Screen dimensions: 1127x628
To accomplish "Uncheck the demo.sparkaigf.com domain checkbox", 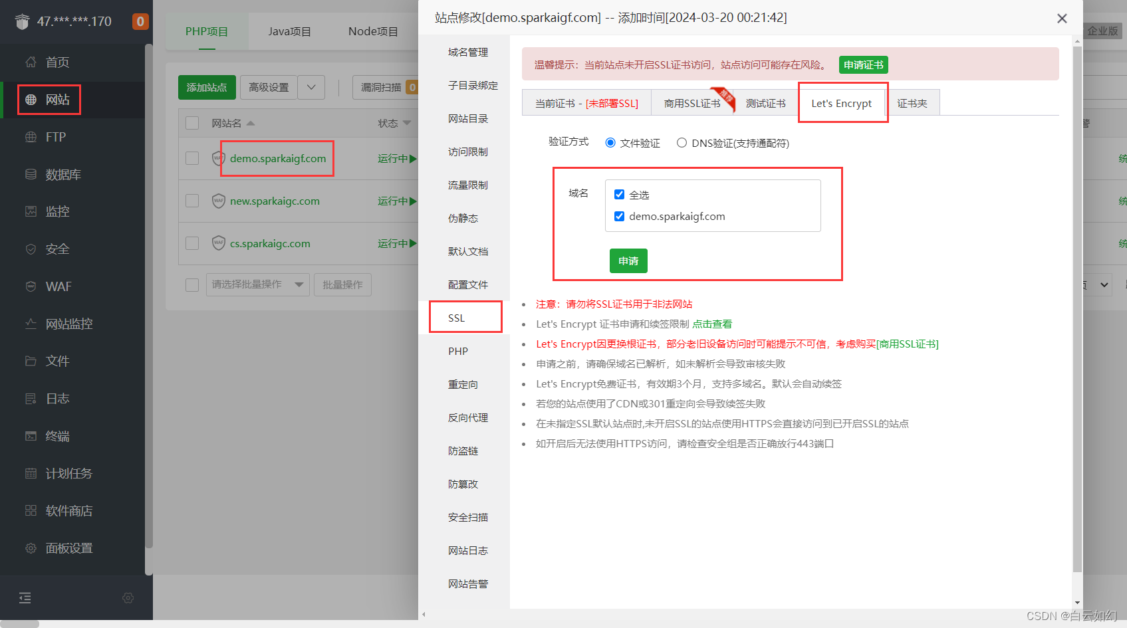I will 619,216.
